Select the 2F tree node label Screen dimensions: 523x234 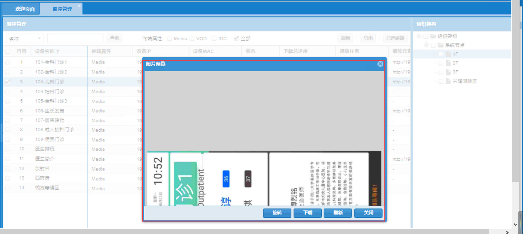[x=455, y=63]
